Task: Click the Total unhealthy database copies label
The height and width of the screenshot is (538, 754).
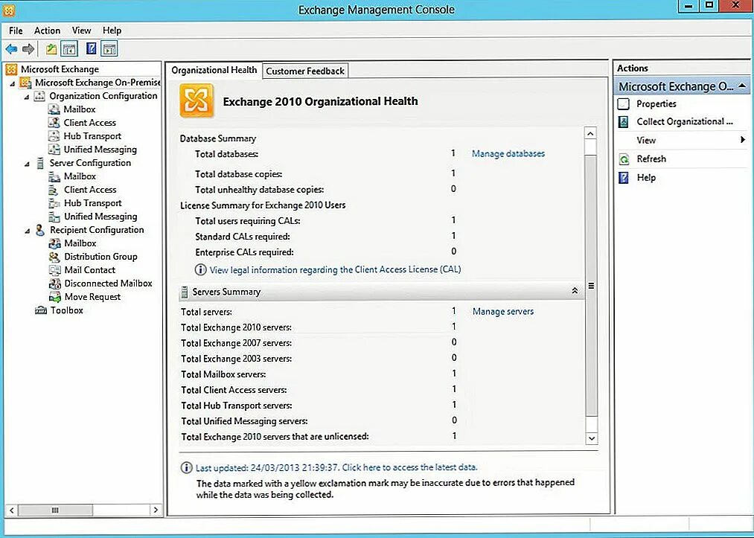Action: [x=260, y=190]
